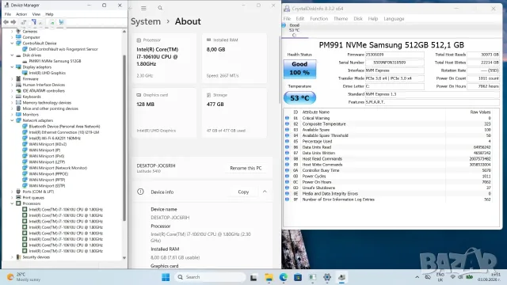Open Action menu in Device Manager

pyautogui.click(x=21, y=14)
